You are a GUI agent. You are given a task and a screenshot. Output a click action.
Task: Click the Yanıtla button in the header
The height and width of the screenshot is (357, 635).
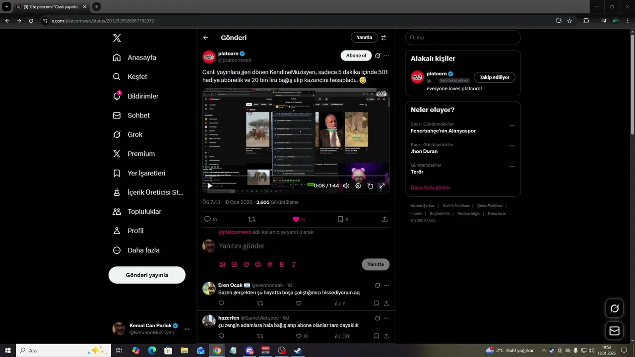coord(364,38)
